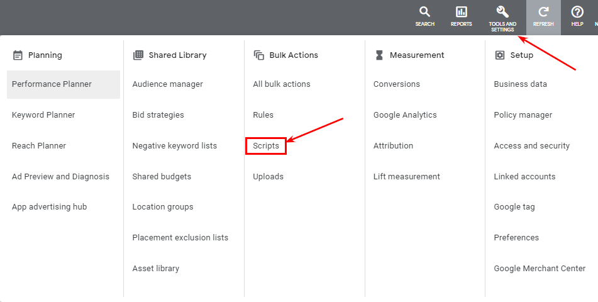Open Ad Preview and Diagnosis
This screenshot has width=598, height=302.
(60, 177)
